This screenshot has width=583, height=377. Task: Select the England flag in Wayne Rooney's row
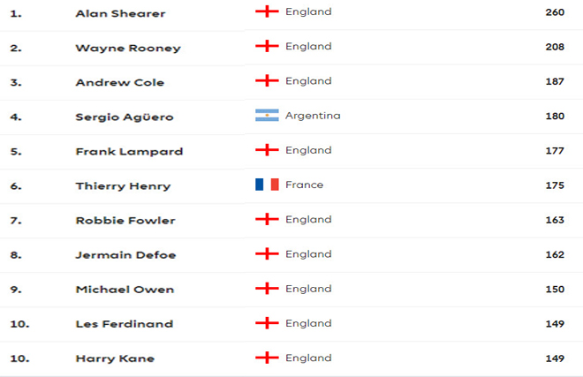[x=267, y=47]
